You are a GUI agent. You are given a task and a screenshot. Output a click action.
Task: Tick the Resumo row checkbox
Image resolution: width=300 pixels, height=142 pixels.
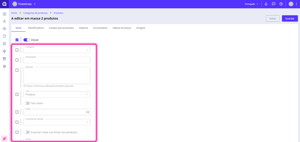(x=17, y=70)
